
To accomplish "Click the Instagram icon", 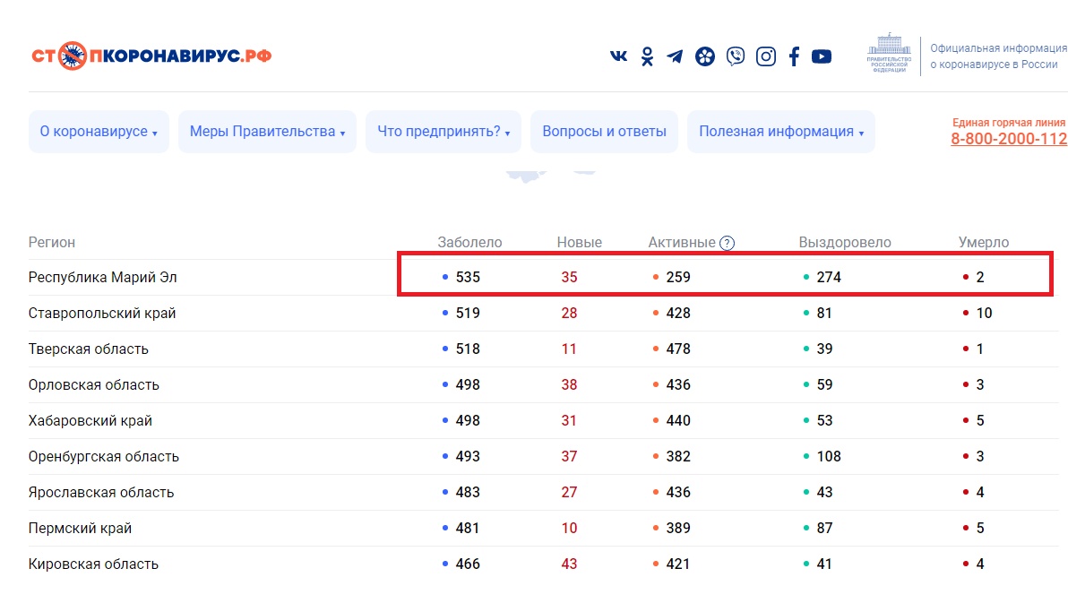I will click(x=766, y=56).
